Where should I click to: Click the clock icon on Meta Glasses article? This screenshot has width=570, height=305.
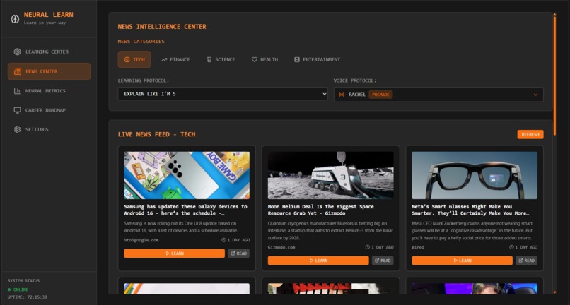511,247
